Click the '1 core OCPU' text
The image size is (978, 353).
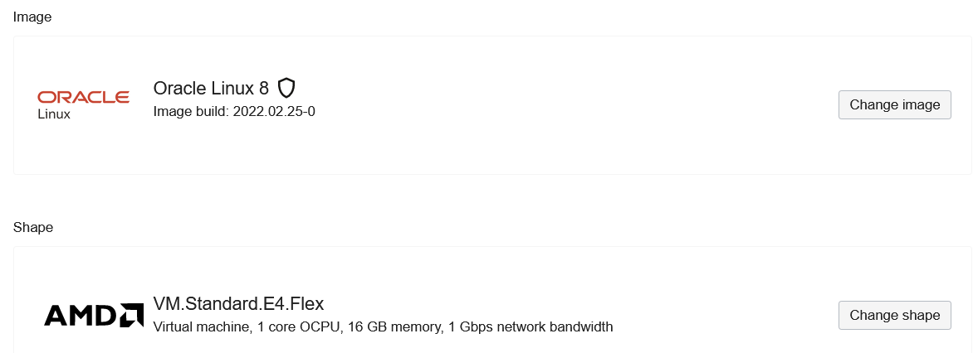point(298,326)
